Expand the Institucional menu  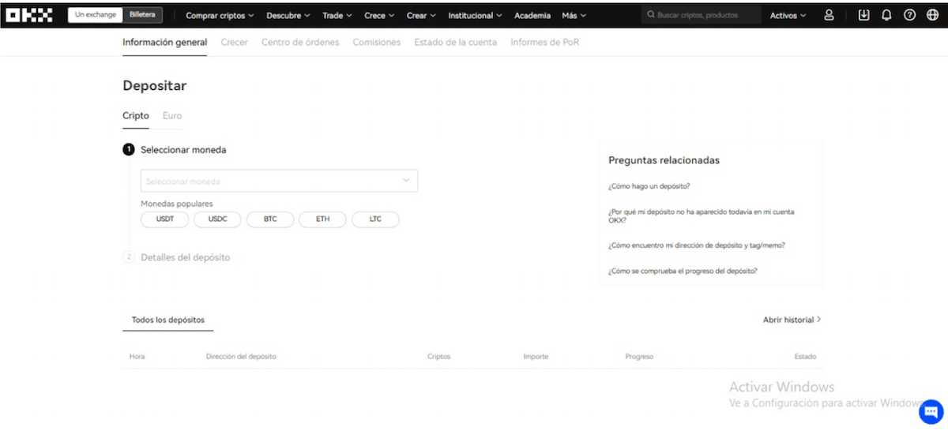click(476, 16)
